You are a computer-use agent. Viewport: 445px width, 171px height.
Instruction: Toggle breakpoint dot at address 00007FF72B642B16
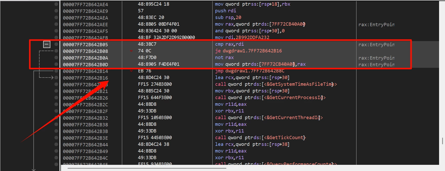point(56,78)
